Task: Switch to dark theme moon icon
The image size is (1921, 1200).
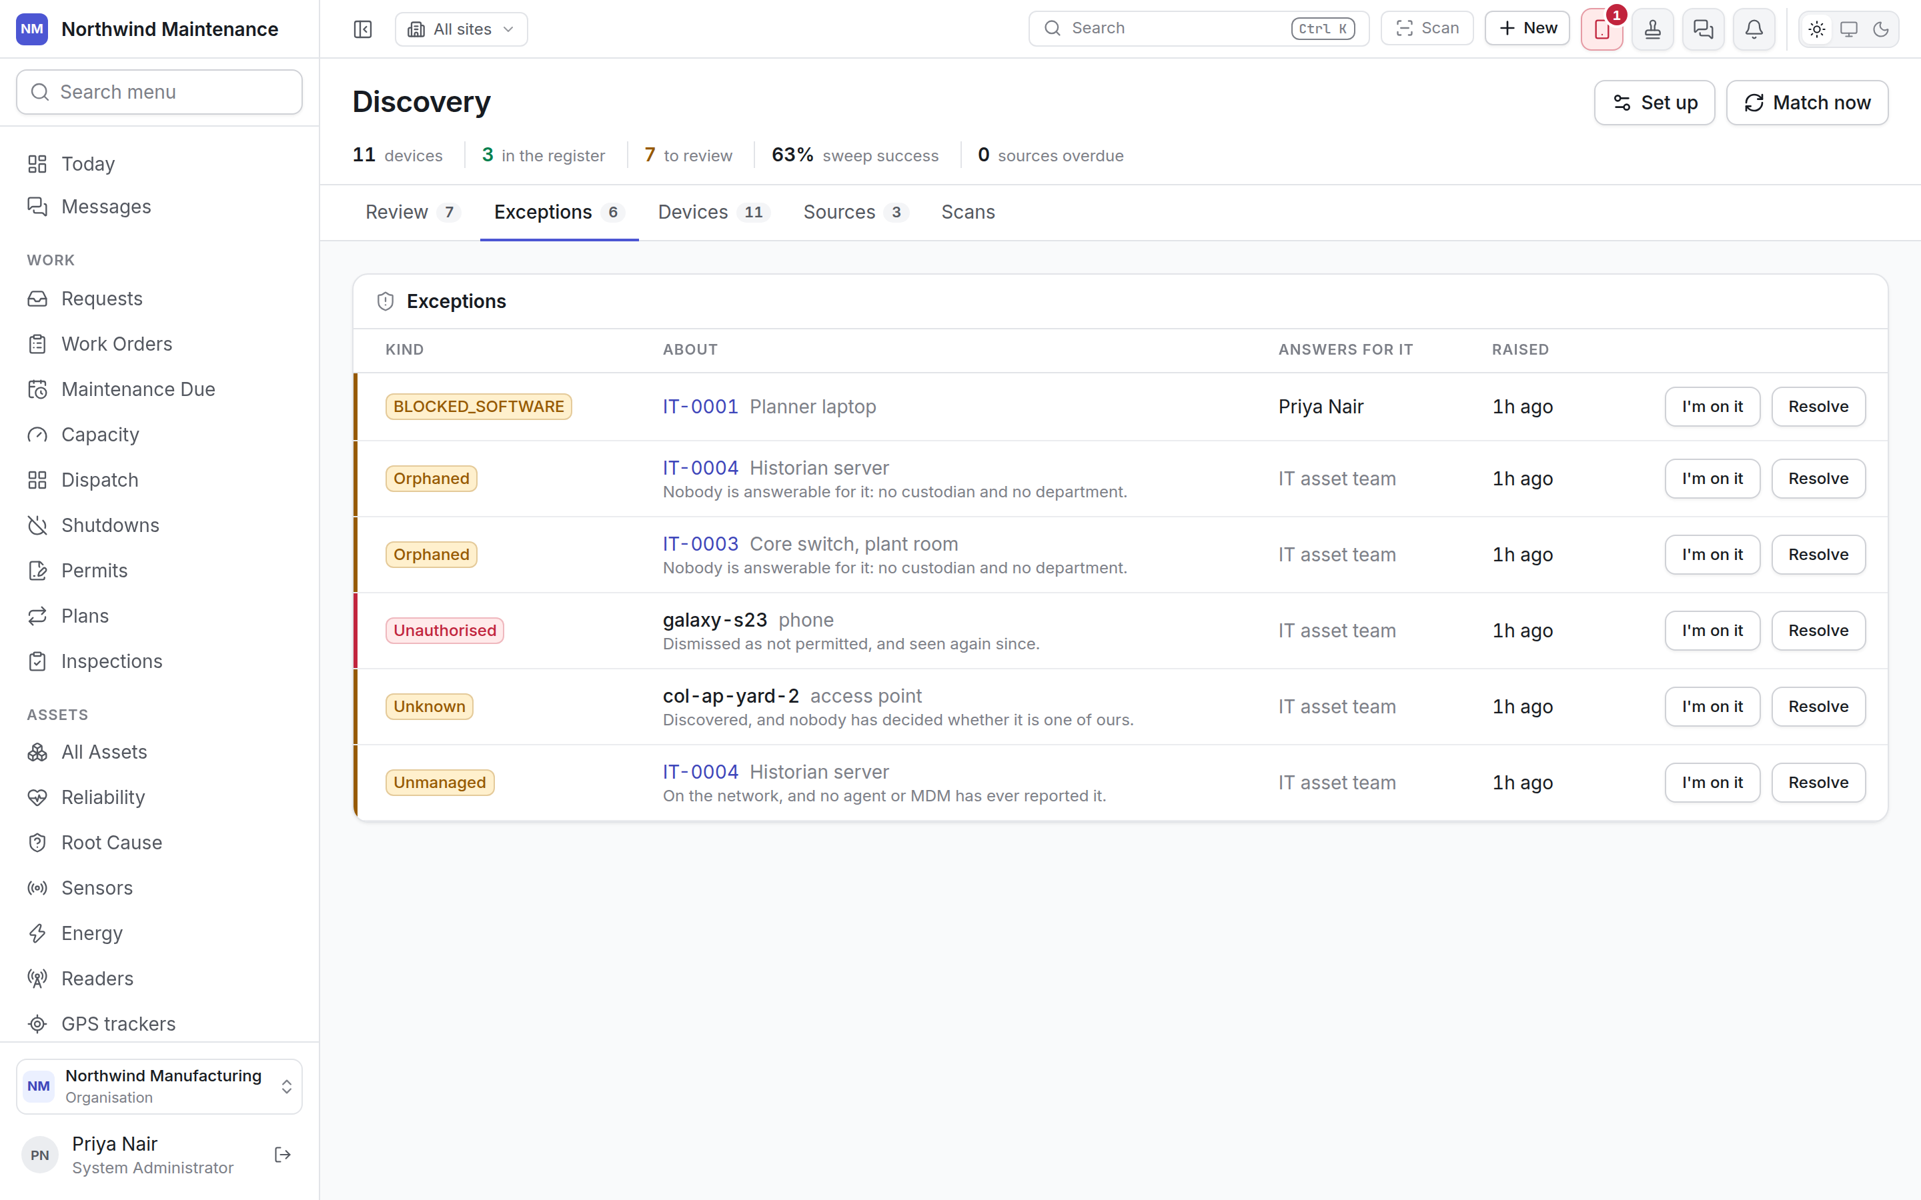Action: point(1880,29)
